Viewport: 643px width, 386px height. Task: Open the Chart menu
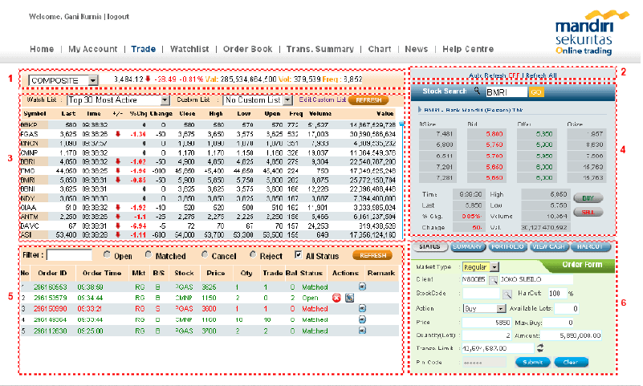(380, 49)
